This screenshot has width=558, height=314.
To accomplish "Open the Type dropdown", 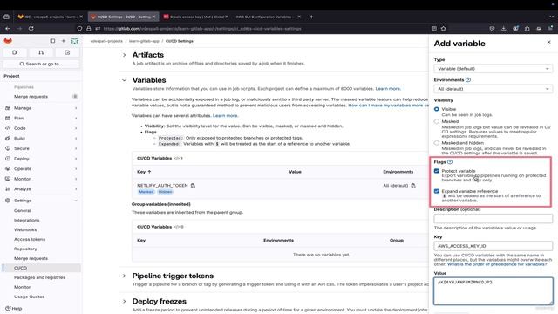I will 493,69.
